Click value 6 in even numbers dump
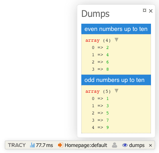The width and height of the screenshot is (159, 153). pyautogui.click(x=107, y=62)
